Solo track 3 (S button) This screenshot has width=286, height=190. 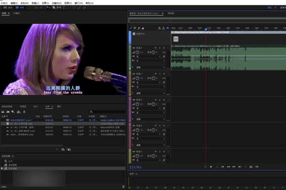click(160, 100)
